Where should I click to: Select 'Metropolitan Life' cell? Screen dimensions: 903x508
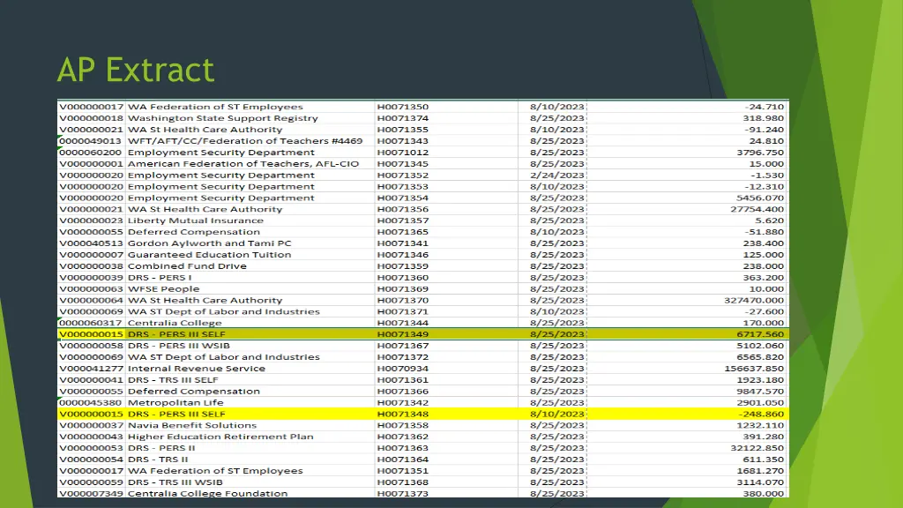(175, 402)
